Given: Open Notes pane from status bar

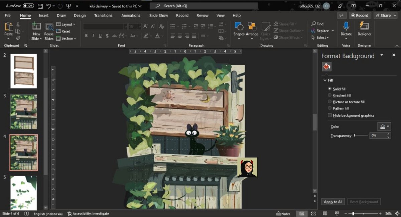Looking at the screenshot, I should point(283,214).
